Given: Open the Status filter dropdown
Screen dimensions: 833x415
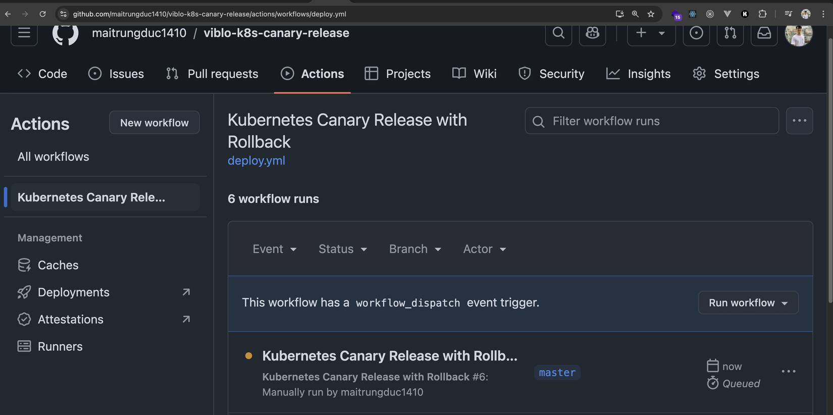Looking at the screenshot, I should [x=343, y=249].
